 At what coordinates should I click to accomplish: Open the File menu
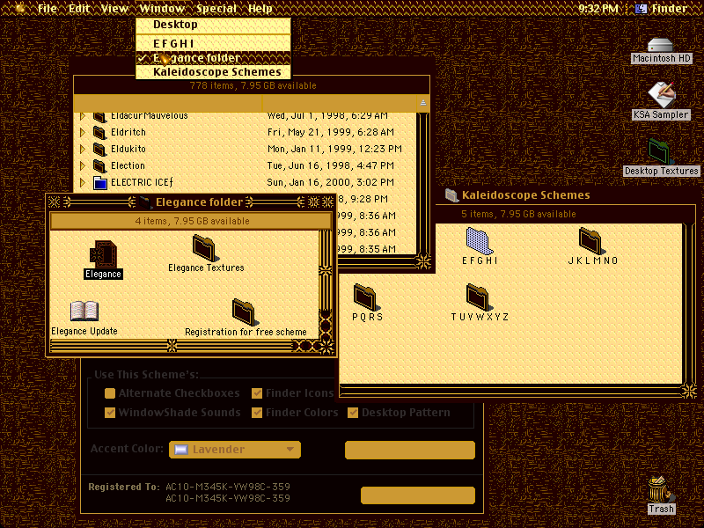click(x=48, y=9)
